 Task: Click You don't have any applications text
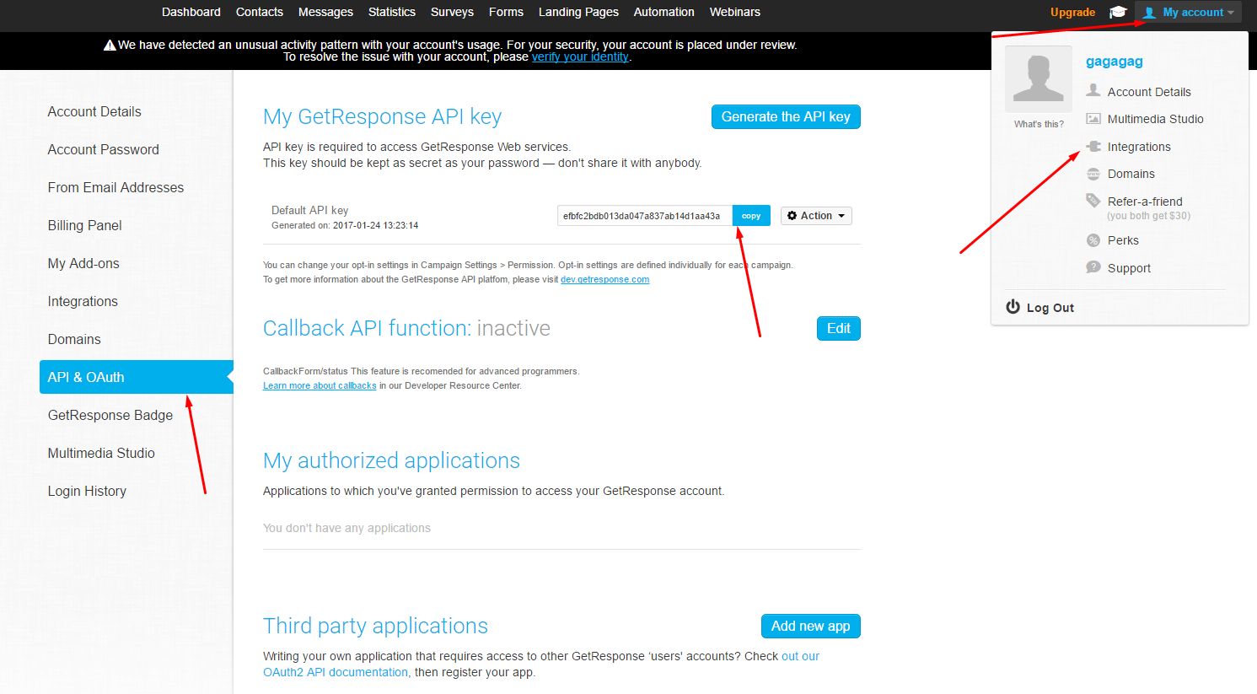tap(346, 528)
